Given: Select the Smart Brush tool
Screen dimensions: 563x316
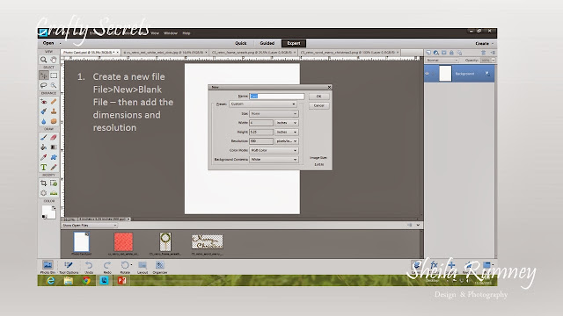Looking at the screenshot, I should 43,111.
